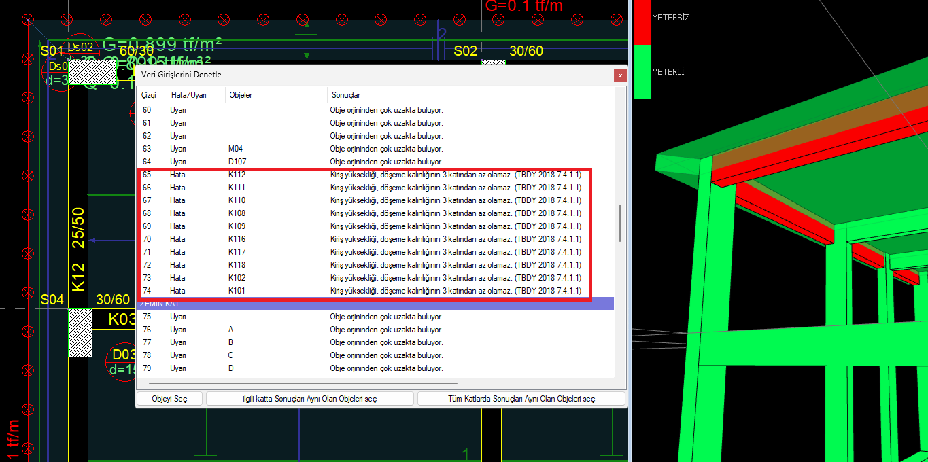Click the results list vertical scrollbar thumb
This screenshot has width=928, height=462.
click(x=619, y=223)
